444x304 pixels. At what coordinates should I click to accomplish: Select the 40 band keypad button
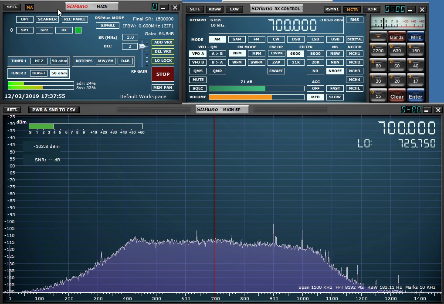click(416, 65)
